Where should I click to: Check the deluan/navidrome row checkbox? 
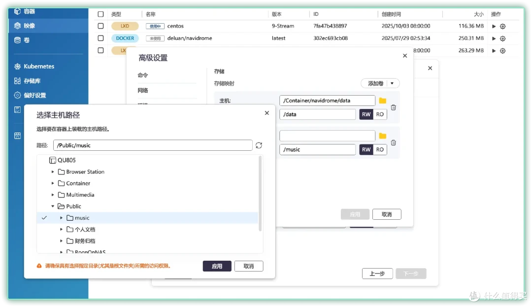click(x=101, y=38)
